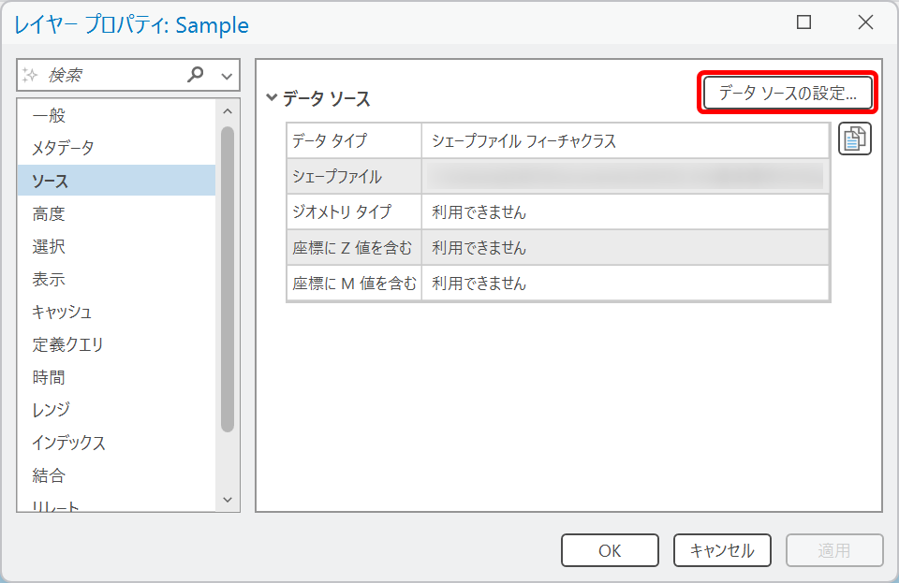The width and height of the screenshot is (899, 583).
Task: Click the データ ソースの設定 button
Action: 788,94
